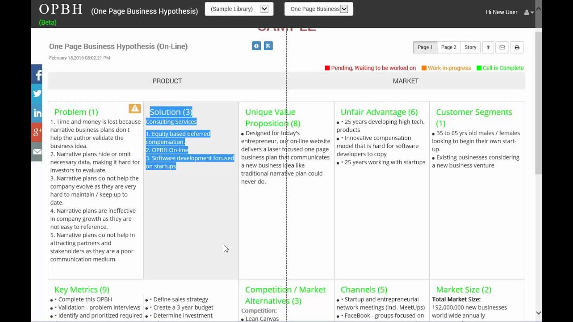
Task: Expand the One Page Business dropdown
Action: [x=318, y=9]
